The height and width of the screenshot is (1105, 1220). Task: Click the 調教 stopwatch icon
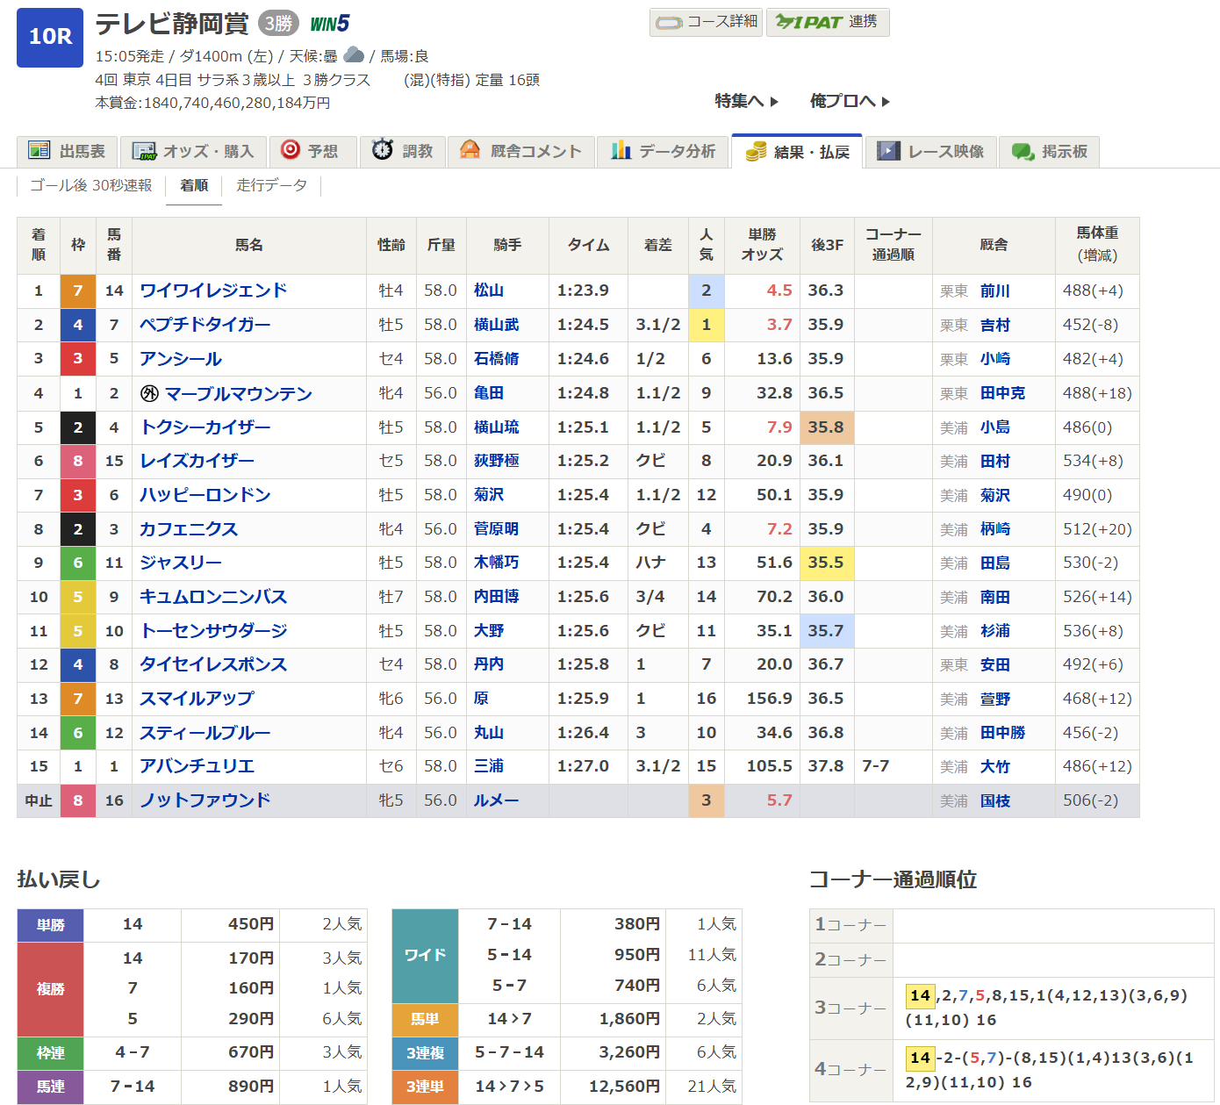(382, 150)
